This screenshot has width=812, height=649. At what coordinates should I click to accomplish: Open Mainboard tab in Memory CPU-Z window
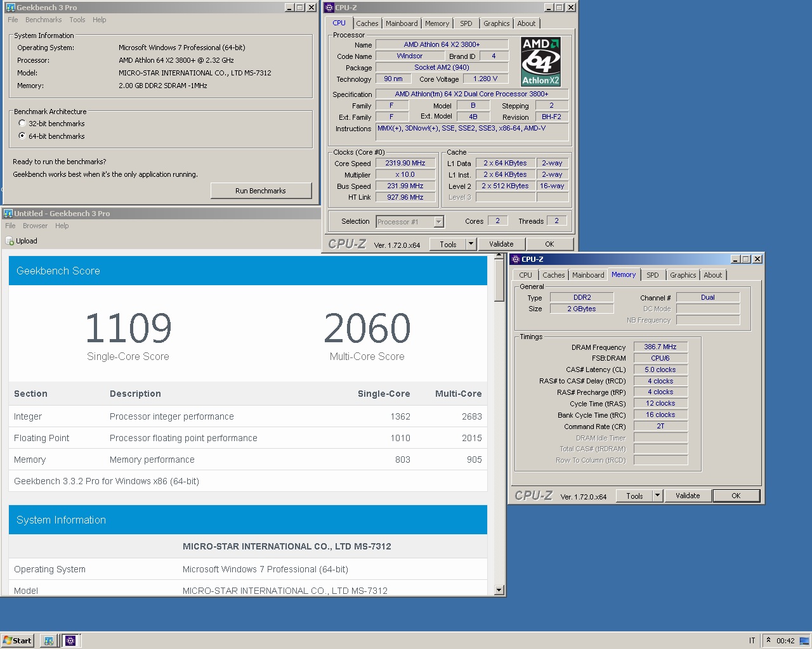[x=588, y=275]
